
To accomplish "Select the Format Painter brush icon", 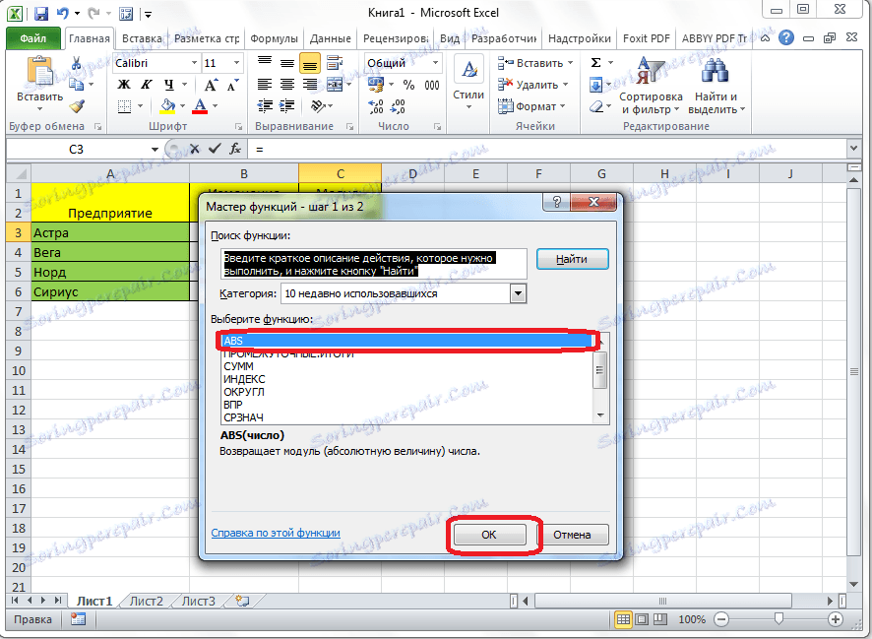I will (76, 105).
